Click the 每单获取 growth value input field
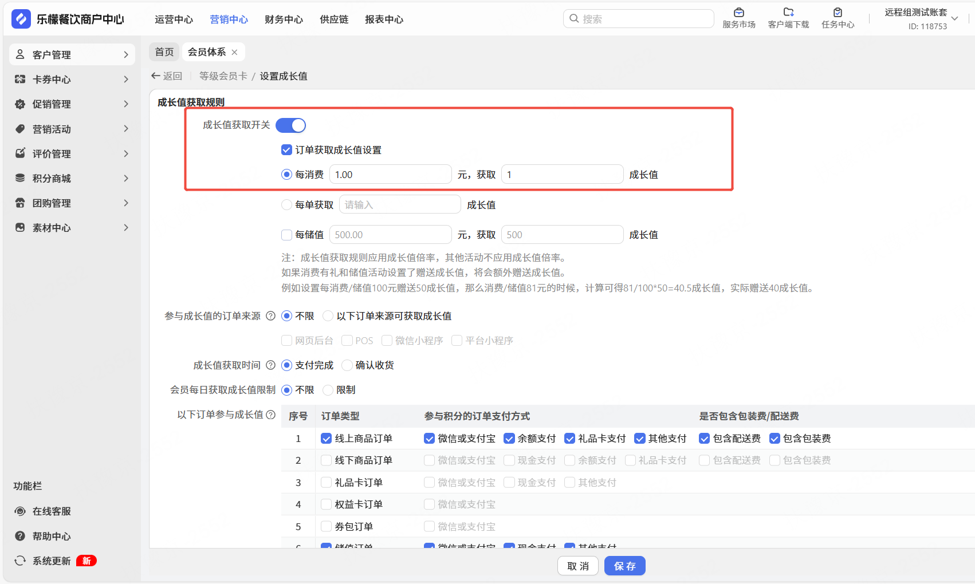Viewport: 975px width, 584px height. [400, 205]
